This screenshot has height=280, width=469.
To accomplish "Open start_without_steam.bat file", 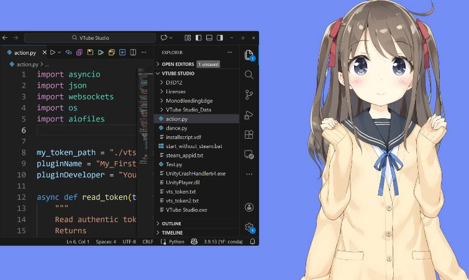I will pyautogui.click(x=196, y=146).
